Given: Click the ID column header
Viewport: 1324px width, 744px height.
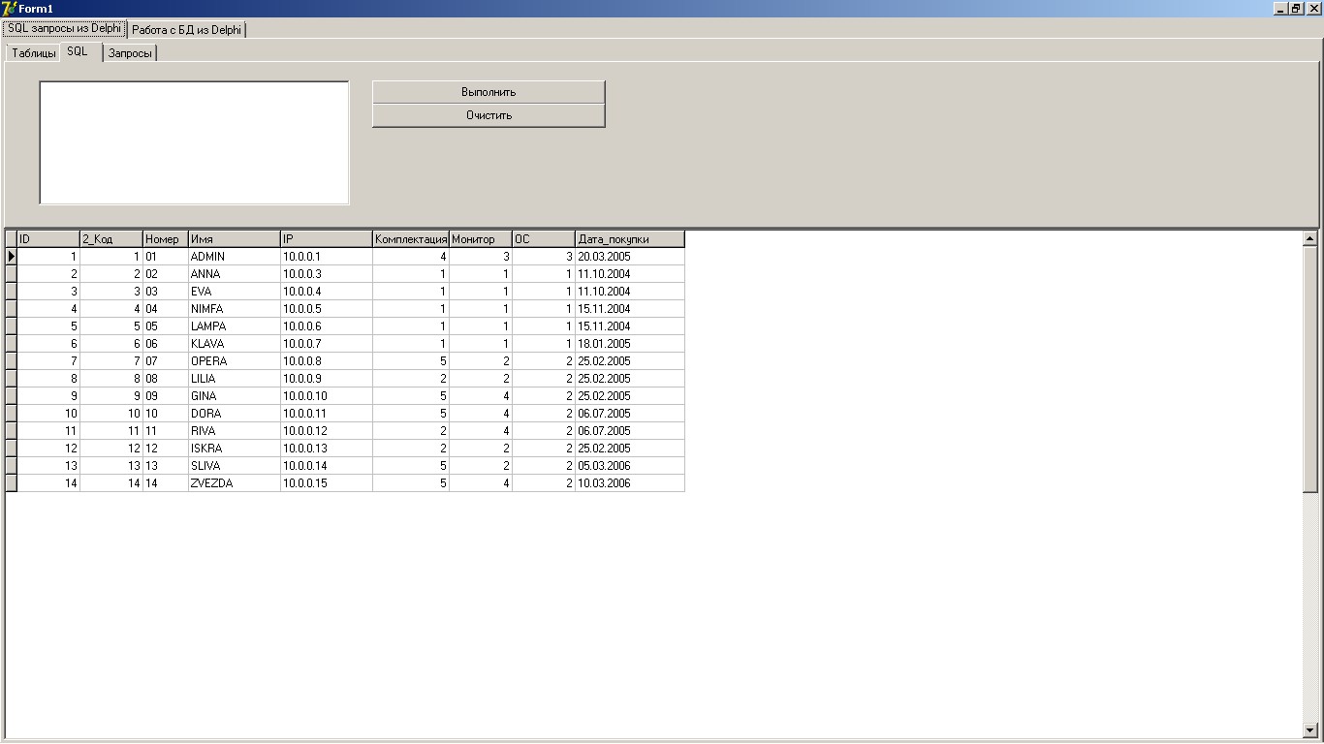Looking at the screenshot, I should [48, 239].
